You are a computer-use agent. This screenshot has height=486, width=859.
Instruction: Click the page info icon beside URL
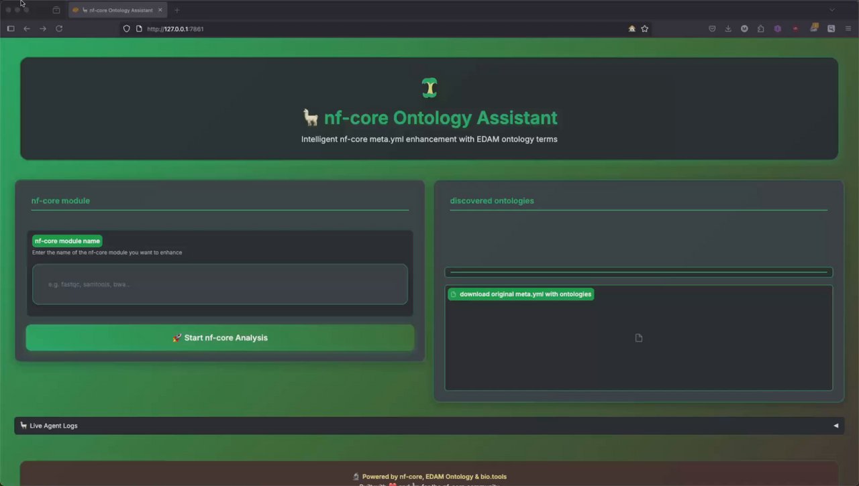tap(139, 29)
